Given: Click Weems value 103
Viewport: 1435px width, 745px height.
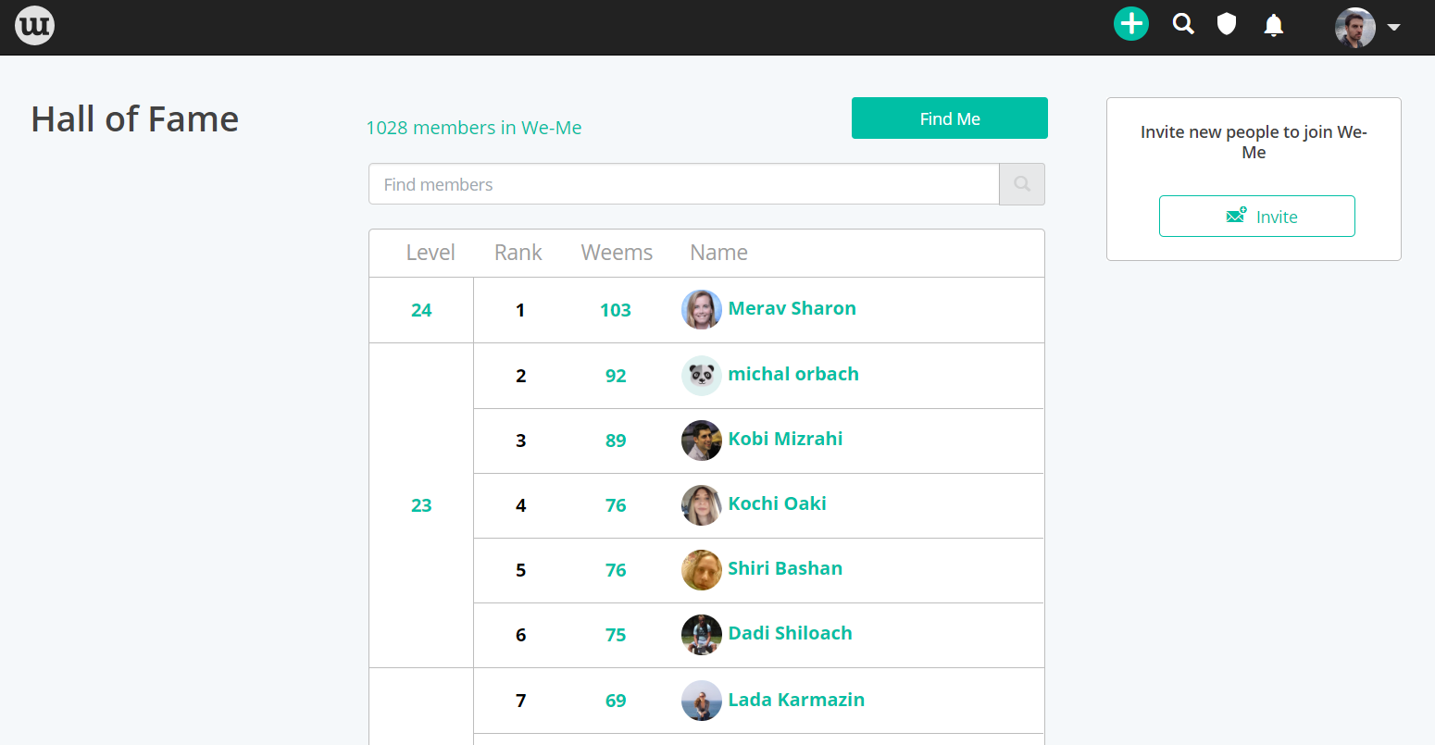Looking at the screenshot, I should click(x=616, y=310).
